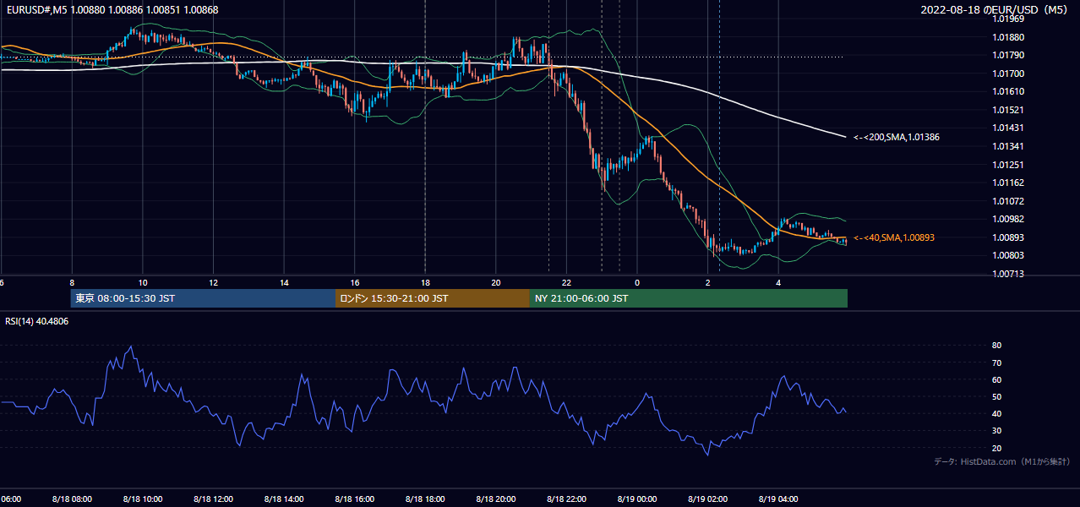This screenshot has height=507, width=1080.
Task: Click the RSI scale value 80
Action: (997, 346)
